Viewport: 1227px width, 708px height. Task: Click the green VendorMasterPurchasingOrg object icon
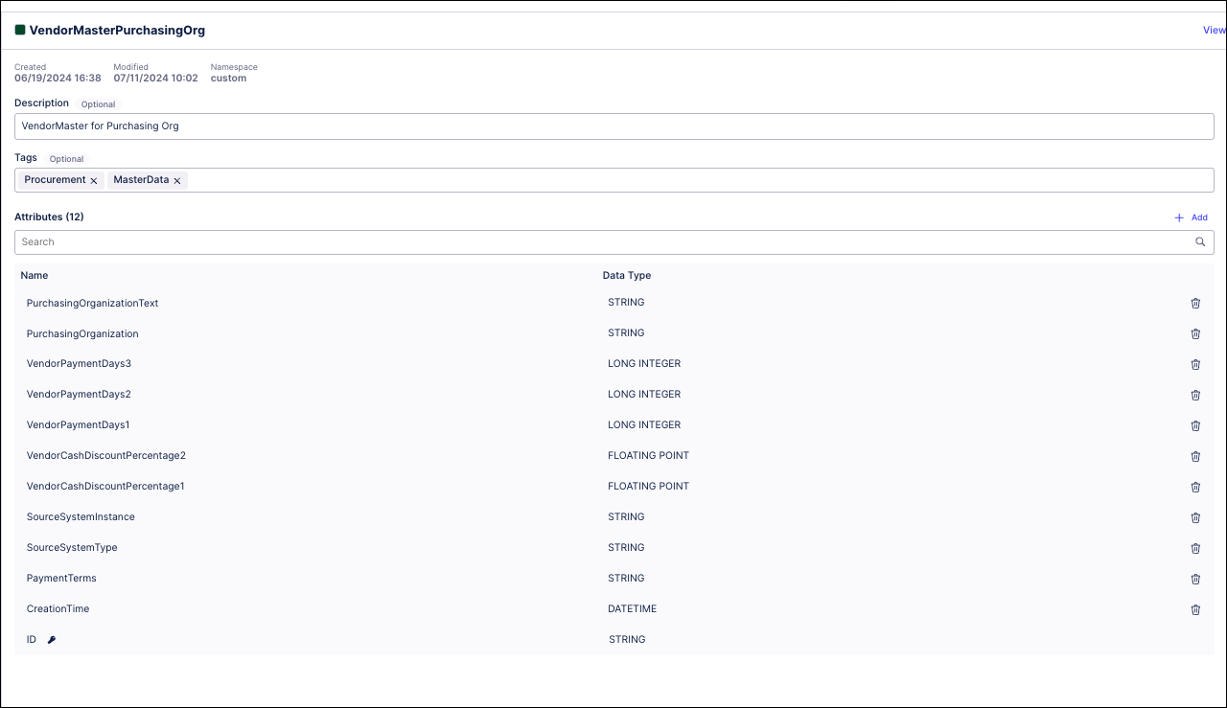[20, 30]
